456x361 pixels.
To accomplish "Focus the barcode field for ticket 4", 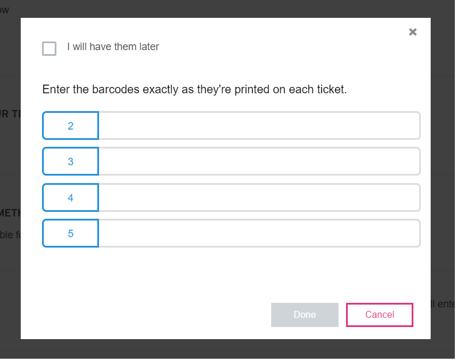I will [x=259, y=197].
